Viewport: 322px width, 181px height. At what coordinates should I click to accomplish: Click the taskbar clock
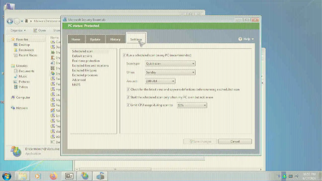pos(309,176)
